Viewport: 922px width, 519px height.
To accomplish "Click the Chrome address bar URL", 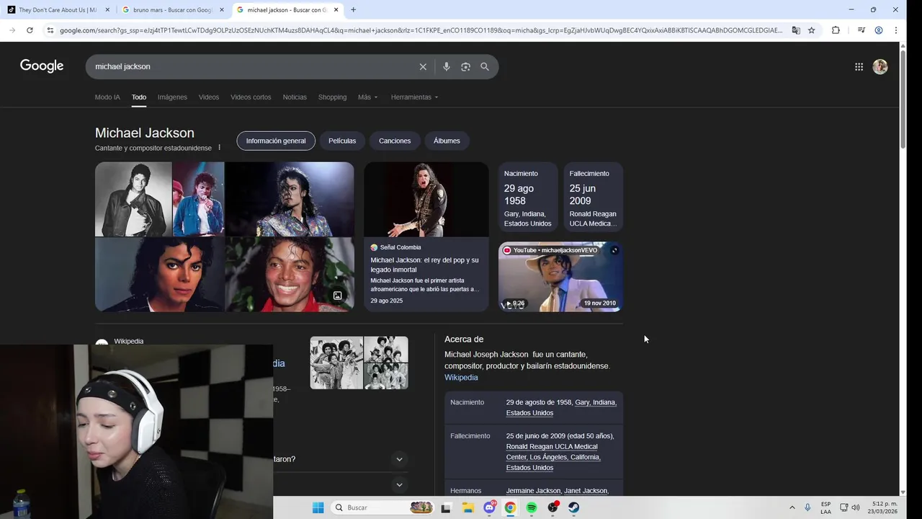I will click(421, 30).
